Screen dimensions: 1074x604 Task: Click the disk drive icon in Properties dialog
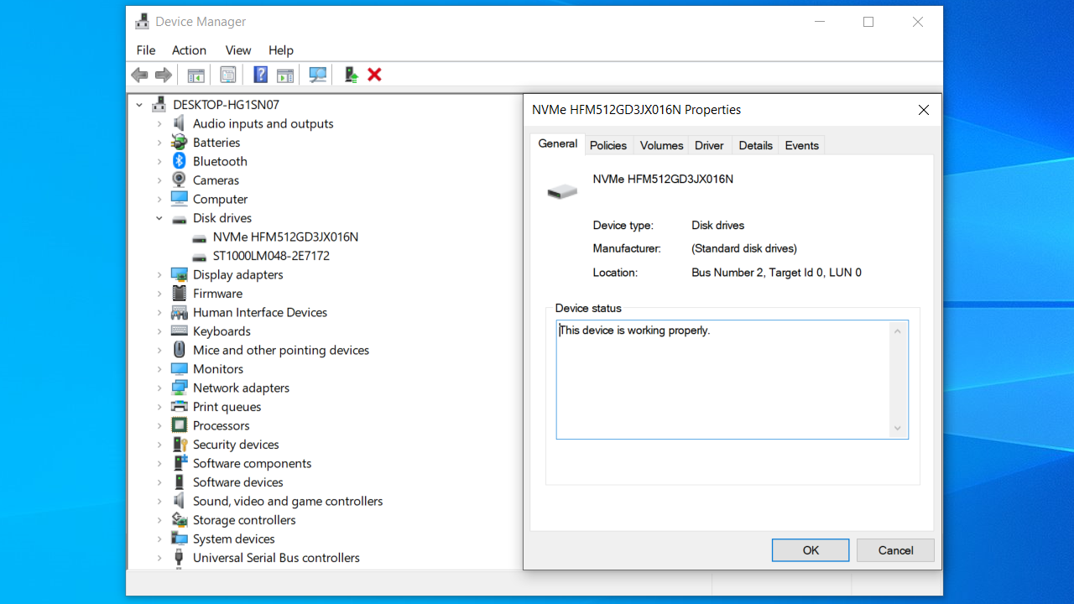coord(562,192)
